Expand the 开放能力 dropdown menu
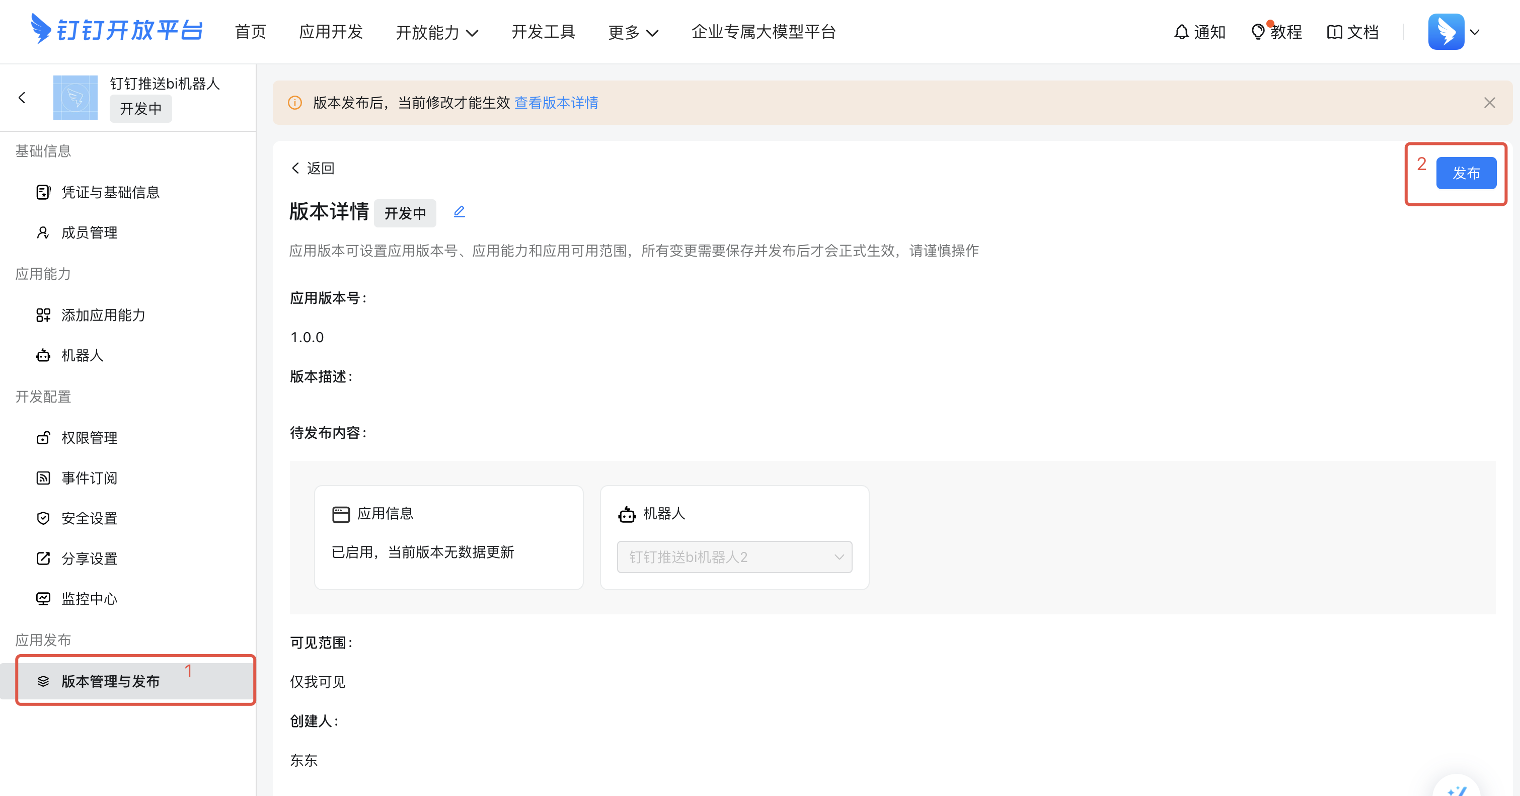Image resolution: width=1520 pixels, height=796 pixels. (x=437, y=32)
